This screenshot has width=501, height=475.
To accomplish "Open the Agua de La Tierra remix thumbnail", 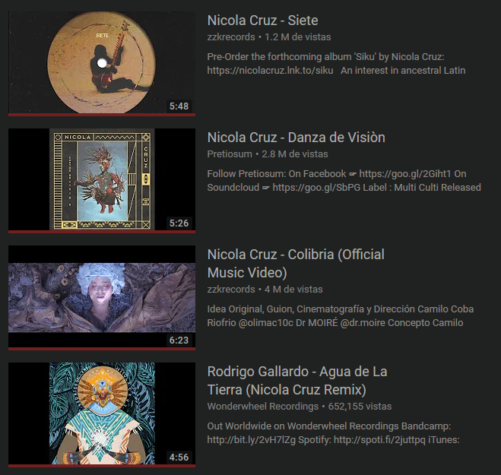I will 102,413.
